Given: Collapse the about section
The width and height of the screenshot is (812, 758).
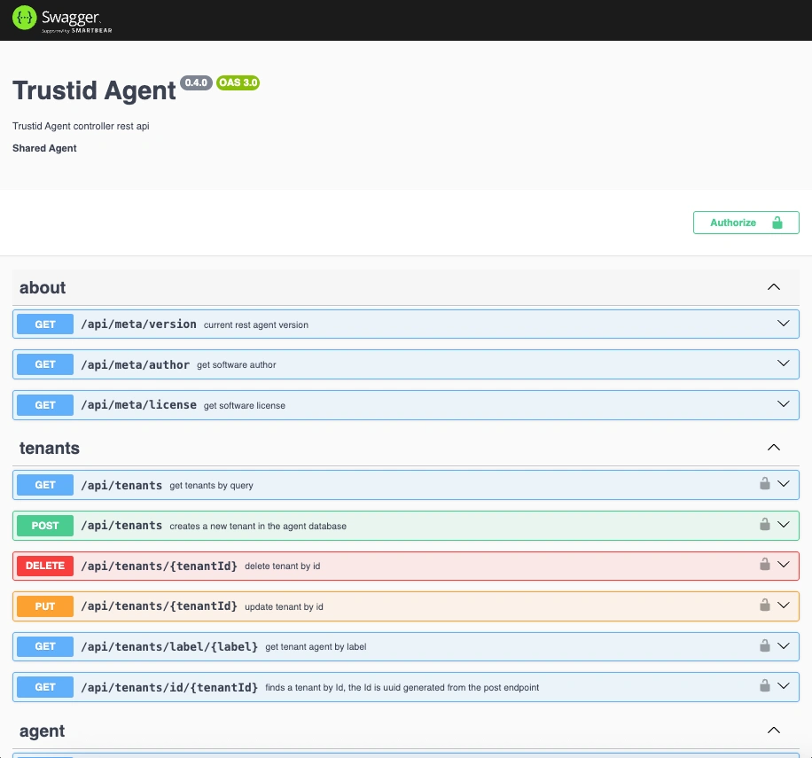Looking at the screenshot, I should tap(773, 286).
